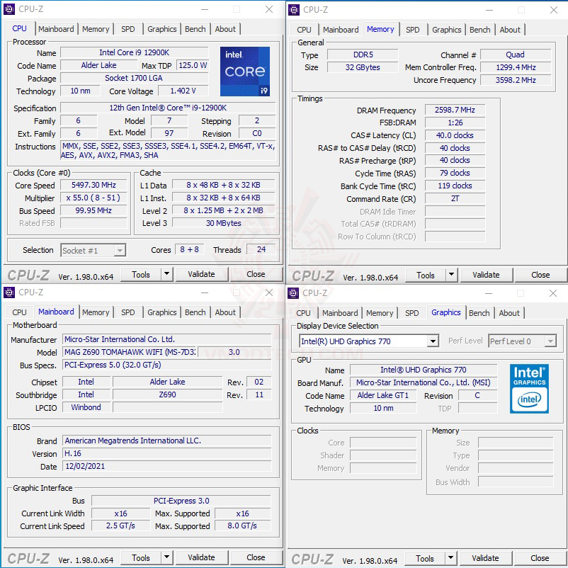Click the Tools button in the Memory window

click(x=425, y=275)
